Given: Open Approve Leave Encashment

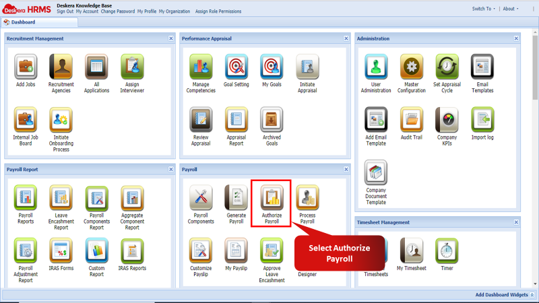Looking at the screenshot, I should (272, 250).
